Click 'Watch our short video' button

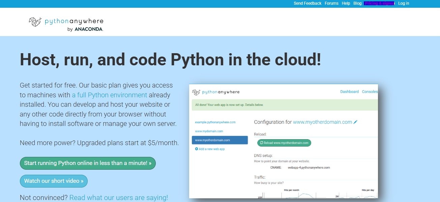(x=54, y=181)
